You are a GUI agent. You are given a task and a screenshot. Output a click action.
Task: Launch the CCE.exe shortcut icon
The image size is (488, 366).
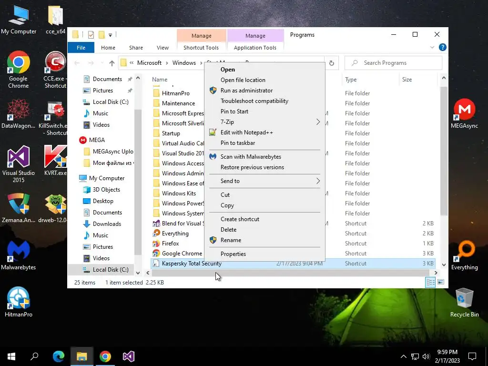55,70
